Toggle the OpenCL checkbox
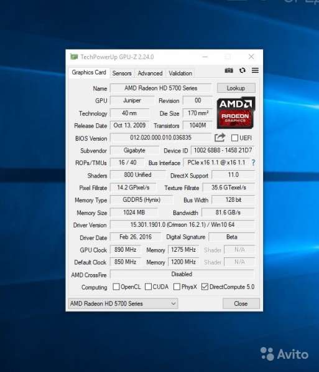The width and height of the screenshot is (319, 372). 116,287
